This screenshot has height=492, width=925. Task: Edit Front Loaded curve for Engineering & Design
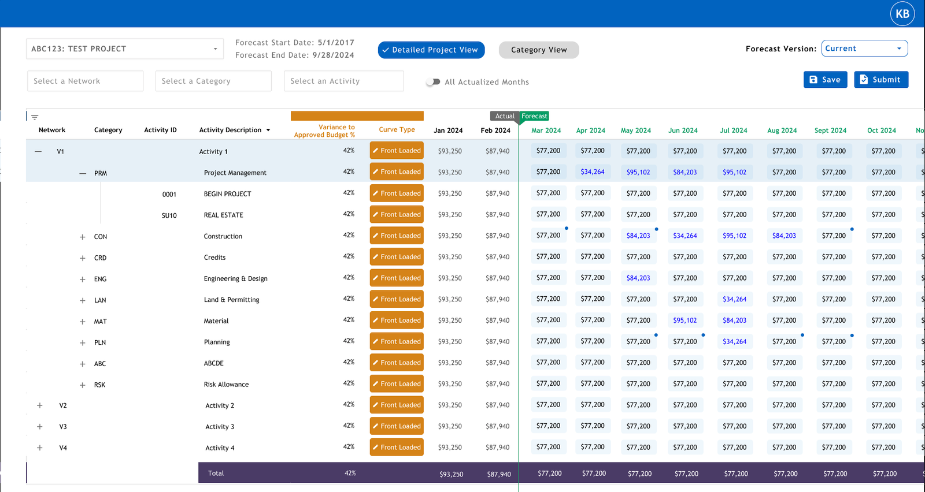(397, 278)
